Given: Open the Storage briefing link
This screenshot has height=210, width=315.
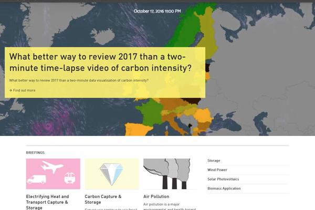Looking at the screenshot, I should coord(214,161).
